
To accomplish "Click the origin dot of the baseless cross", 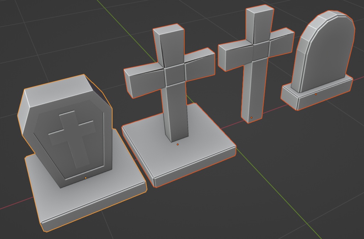I will (x=251, y=118).
